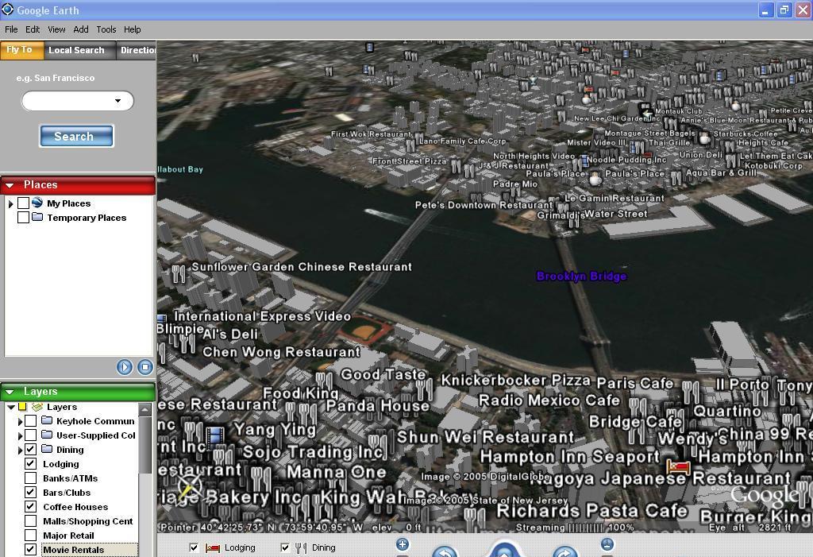
Task: Click the My Places globe icon
Action: 37,203
